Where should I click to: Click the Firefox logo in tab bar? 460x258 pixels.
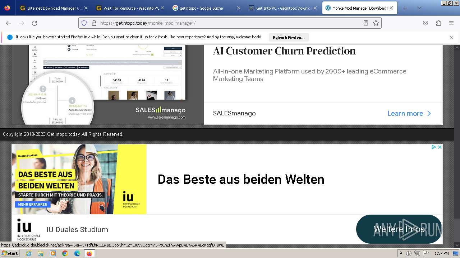click(7, 8)
